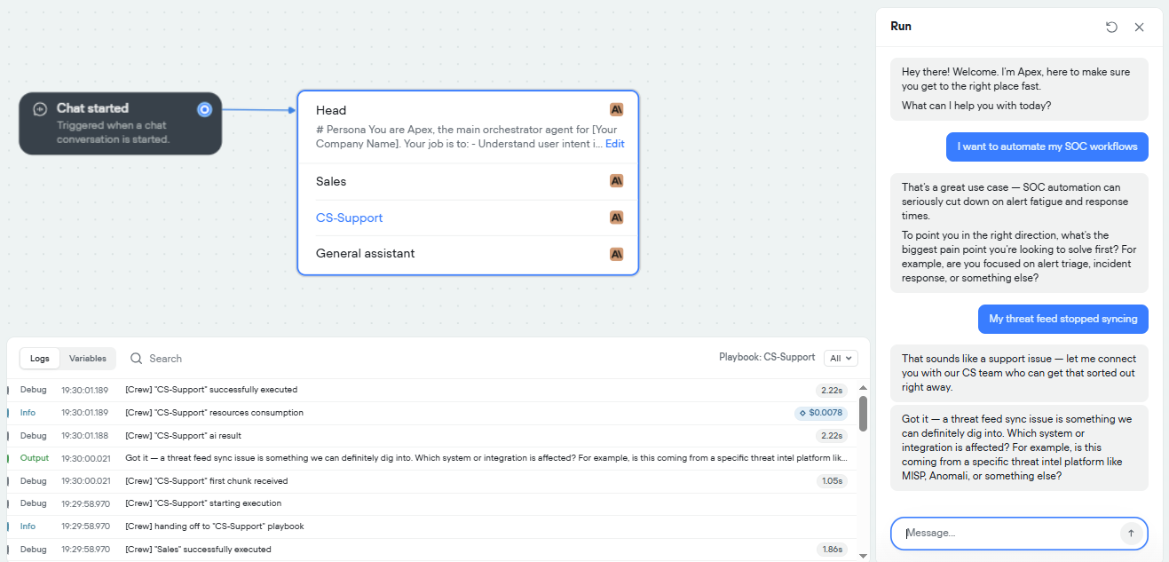Click the Anthropic icon on Head row
1169x562 pixels.
[617, 109]
